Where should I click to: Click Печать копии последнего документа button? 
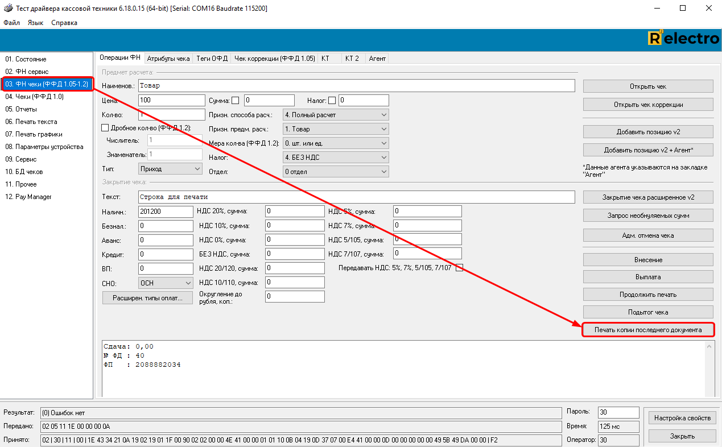pos(648,330)
